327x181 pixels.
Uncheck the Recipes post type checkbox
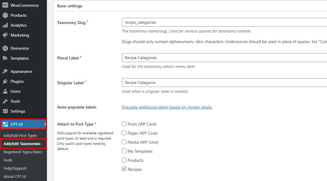pyautogui.click(x=124, y=169)
